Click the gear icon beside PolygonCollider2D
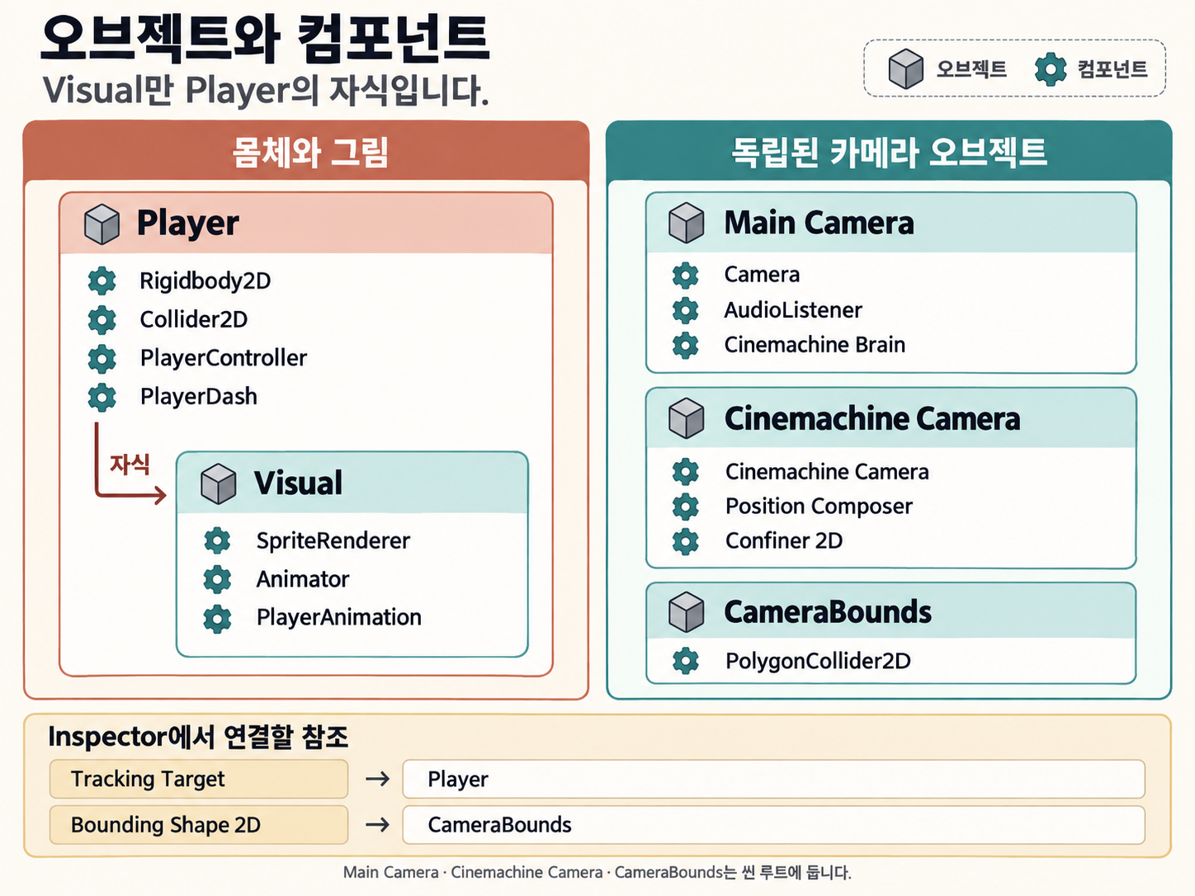This screenshot has height=896, width=1195. (686, 661)
